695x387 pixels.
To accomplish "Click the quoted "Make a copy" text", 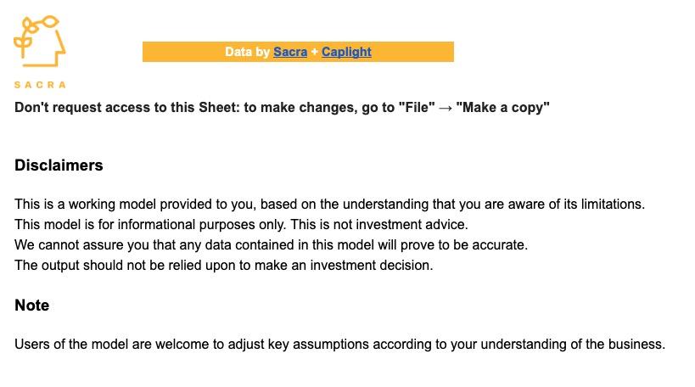I will [502, 107].
